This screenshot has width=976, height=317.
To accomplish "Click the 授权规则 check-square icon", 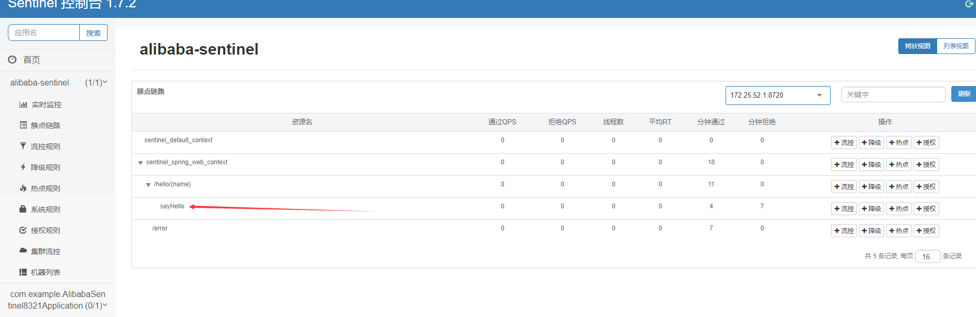I will coord(23,230).
